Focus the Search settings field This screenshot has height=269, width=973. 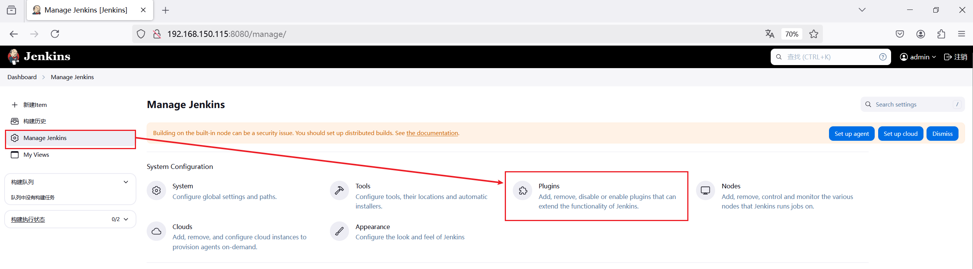pyautogui.click(x=912, y=104)
